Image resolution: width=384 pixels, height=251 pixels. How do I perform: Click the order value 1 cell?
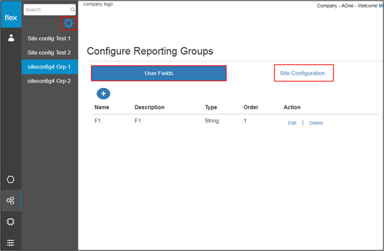click(x=245, y=121)
